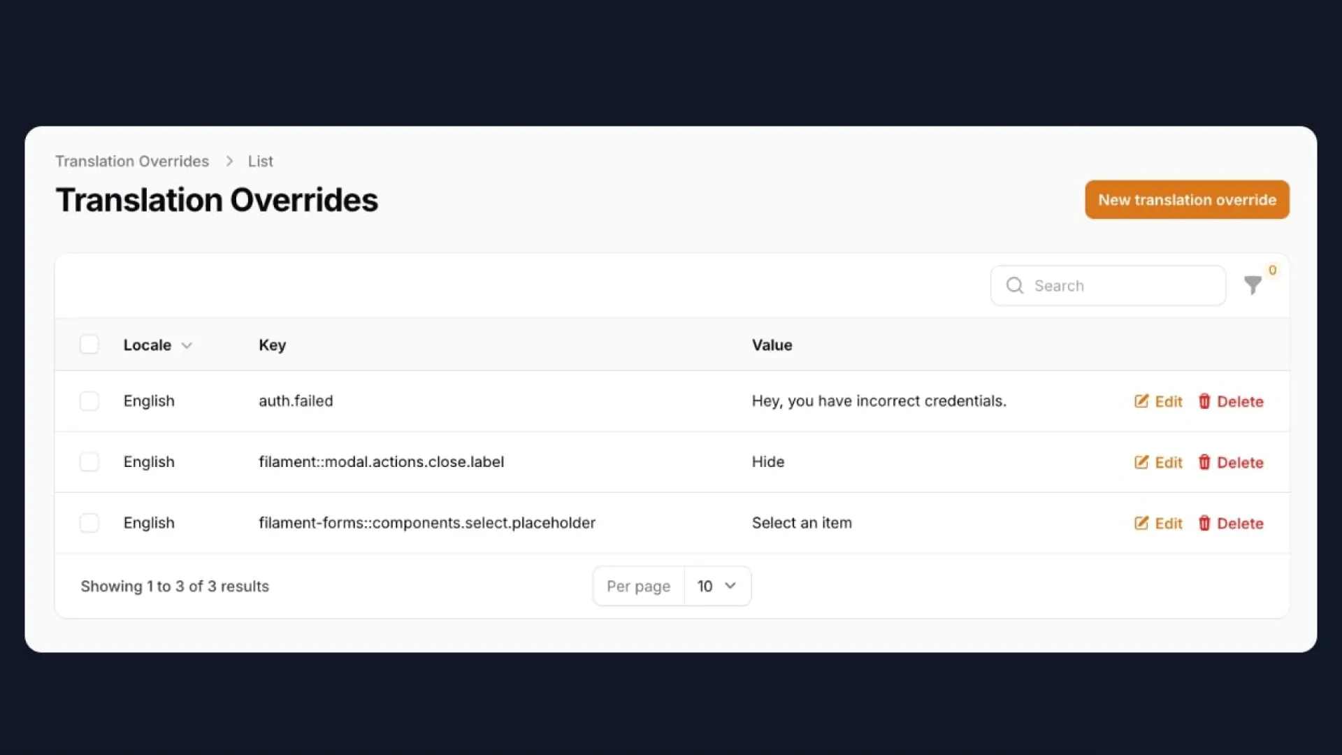Click the trash icon on the last row
Viewport: 1342px width, 755px height.
tap(1204, 522)
